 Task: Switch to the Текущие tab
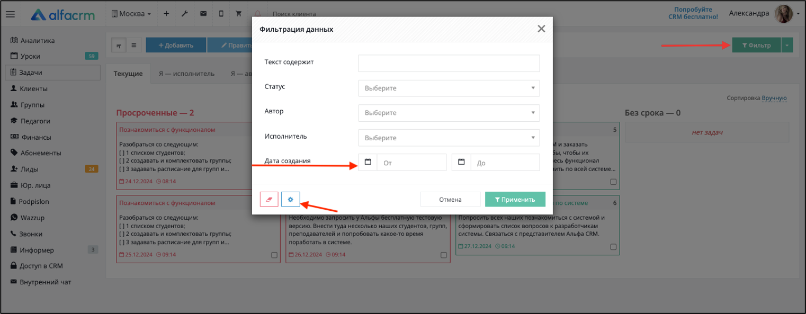point(128,74)
